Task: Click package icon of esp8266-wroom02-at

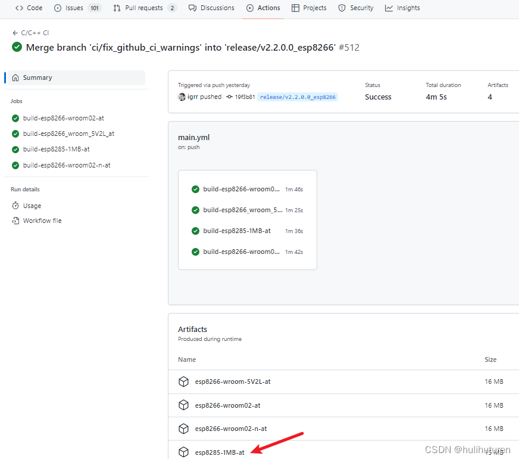Action: (184, 405)
